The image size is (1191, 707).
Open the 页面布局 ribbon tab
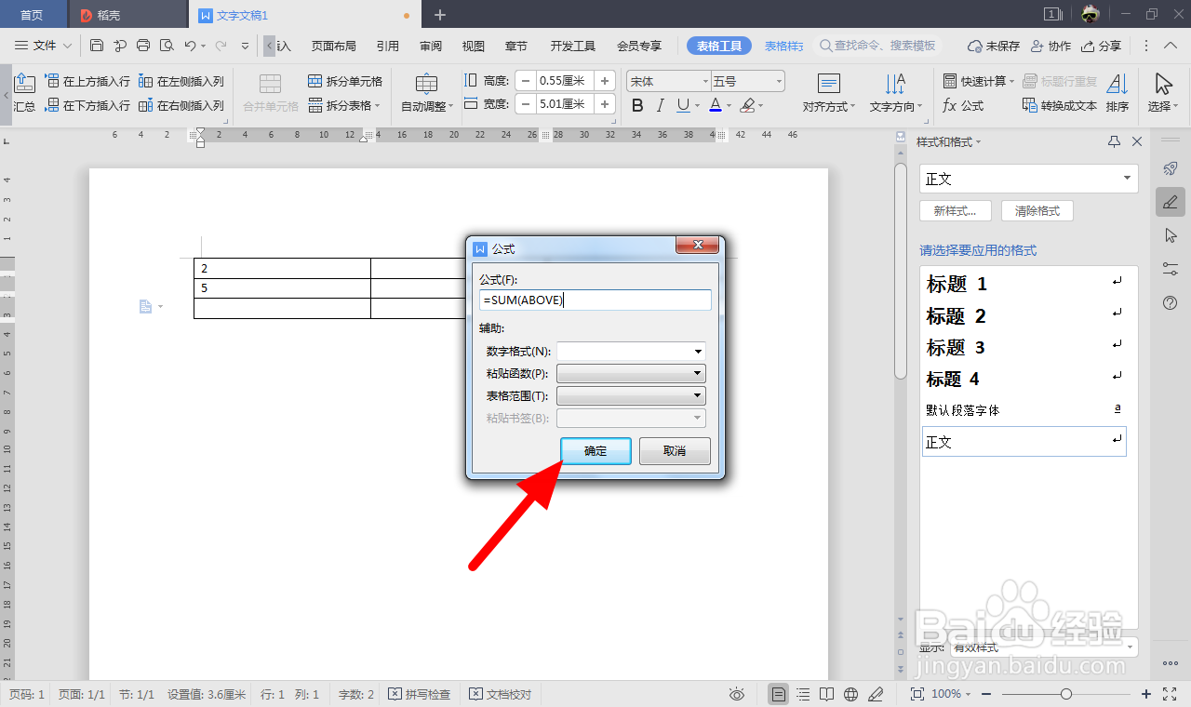[x=333, y=46]
